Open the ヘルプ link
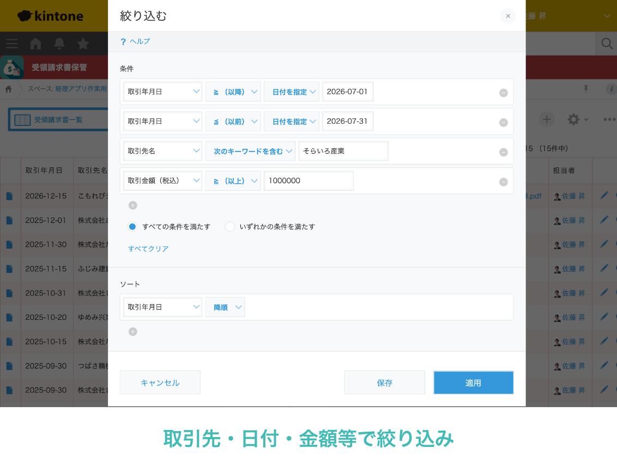 (135, 41)
